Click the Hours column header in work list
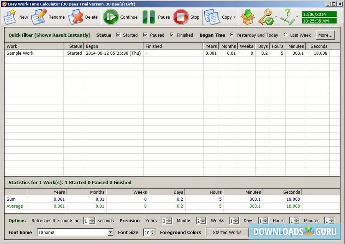The height and width of the screenshot is (244, 345). pyautogui.click(x=278, y=46)
